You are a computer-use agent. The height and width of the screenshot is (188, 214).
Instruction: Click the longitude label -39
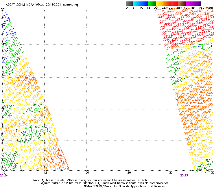click(x=86, y=173)
